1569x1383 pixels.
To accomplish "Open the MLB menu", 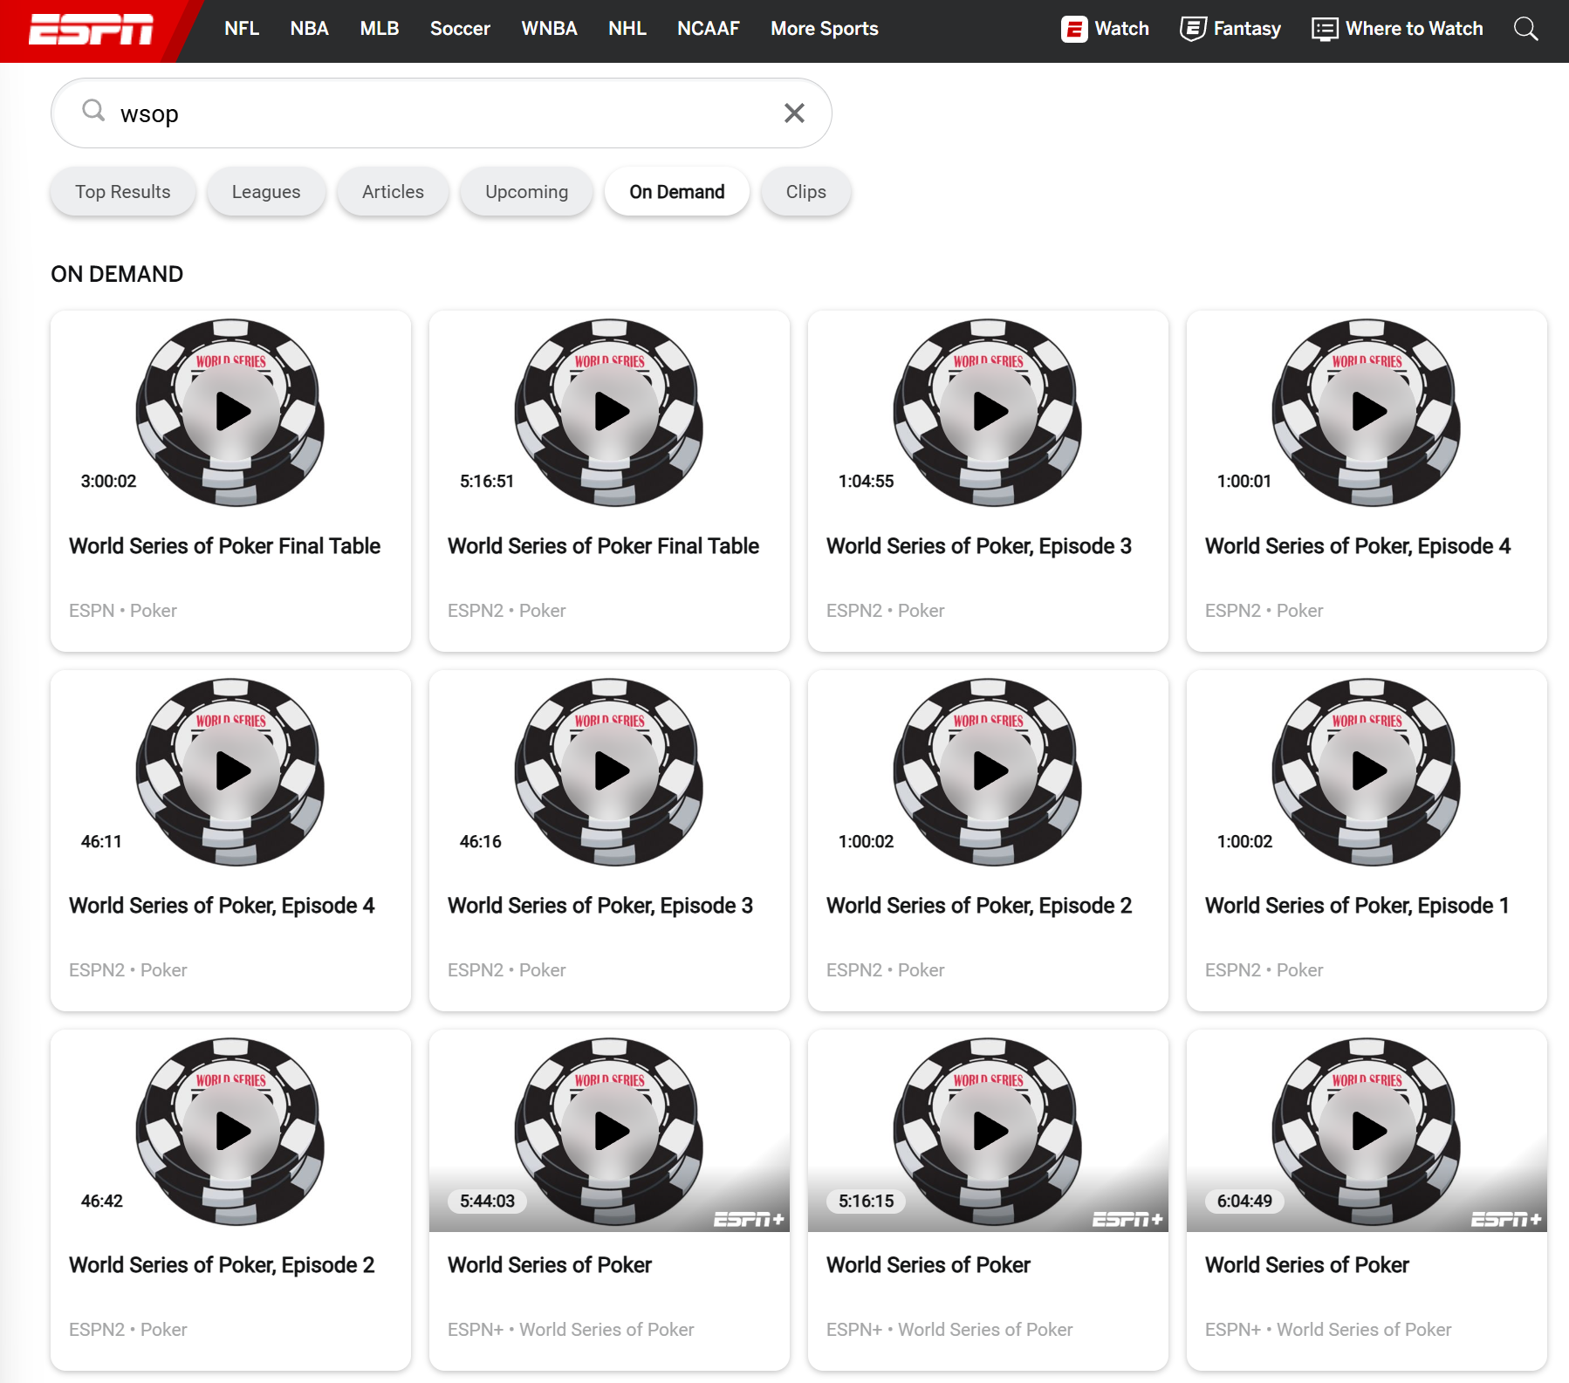I will [380, 29].
